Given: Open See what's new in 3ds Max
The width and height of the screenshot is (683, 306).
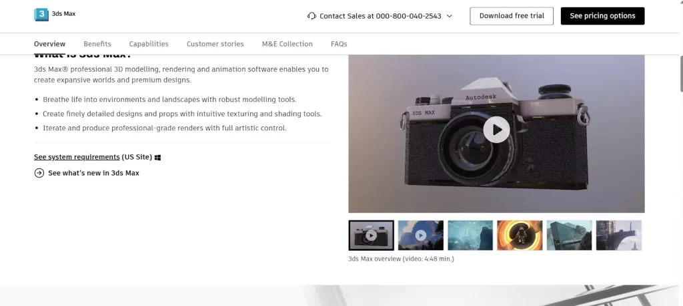Looking at the screenshot, I should 93,173.
